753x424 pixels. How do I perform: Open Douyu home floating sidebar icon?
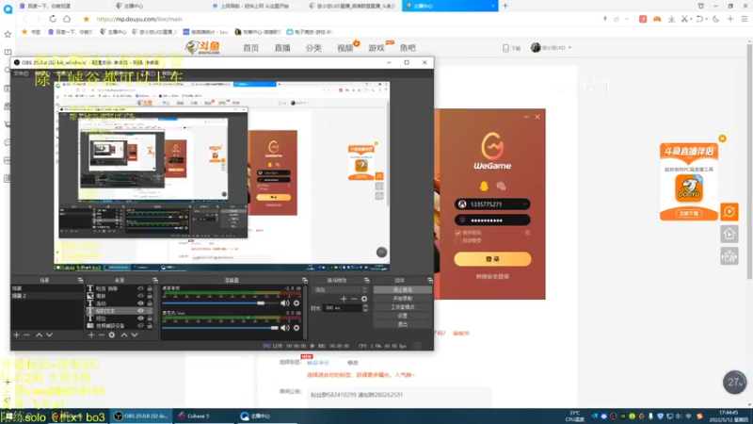[729, 234]
